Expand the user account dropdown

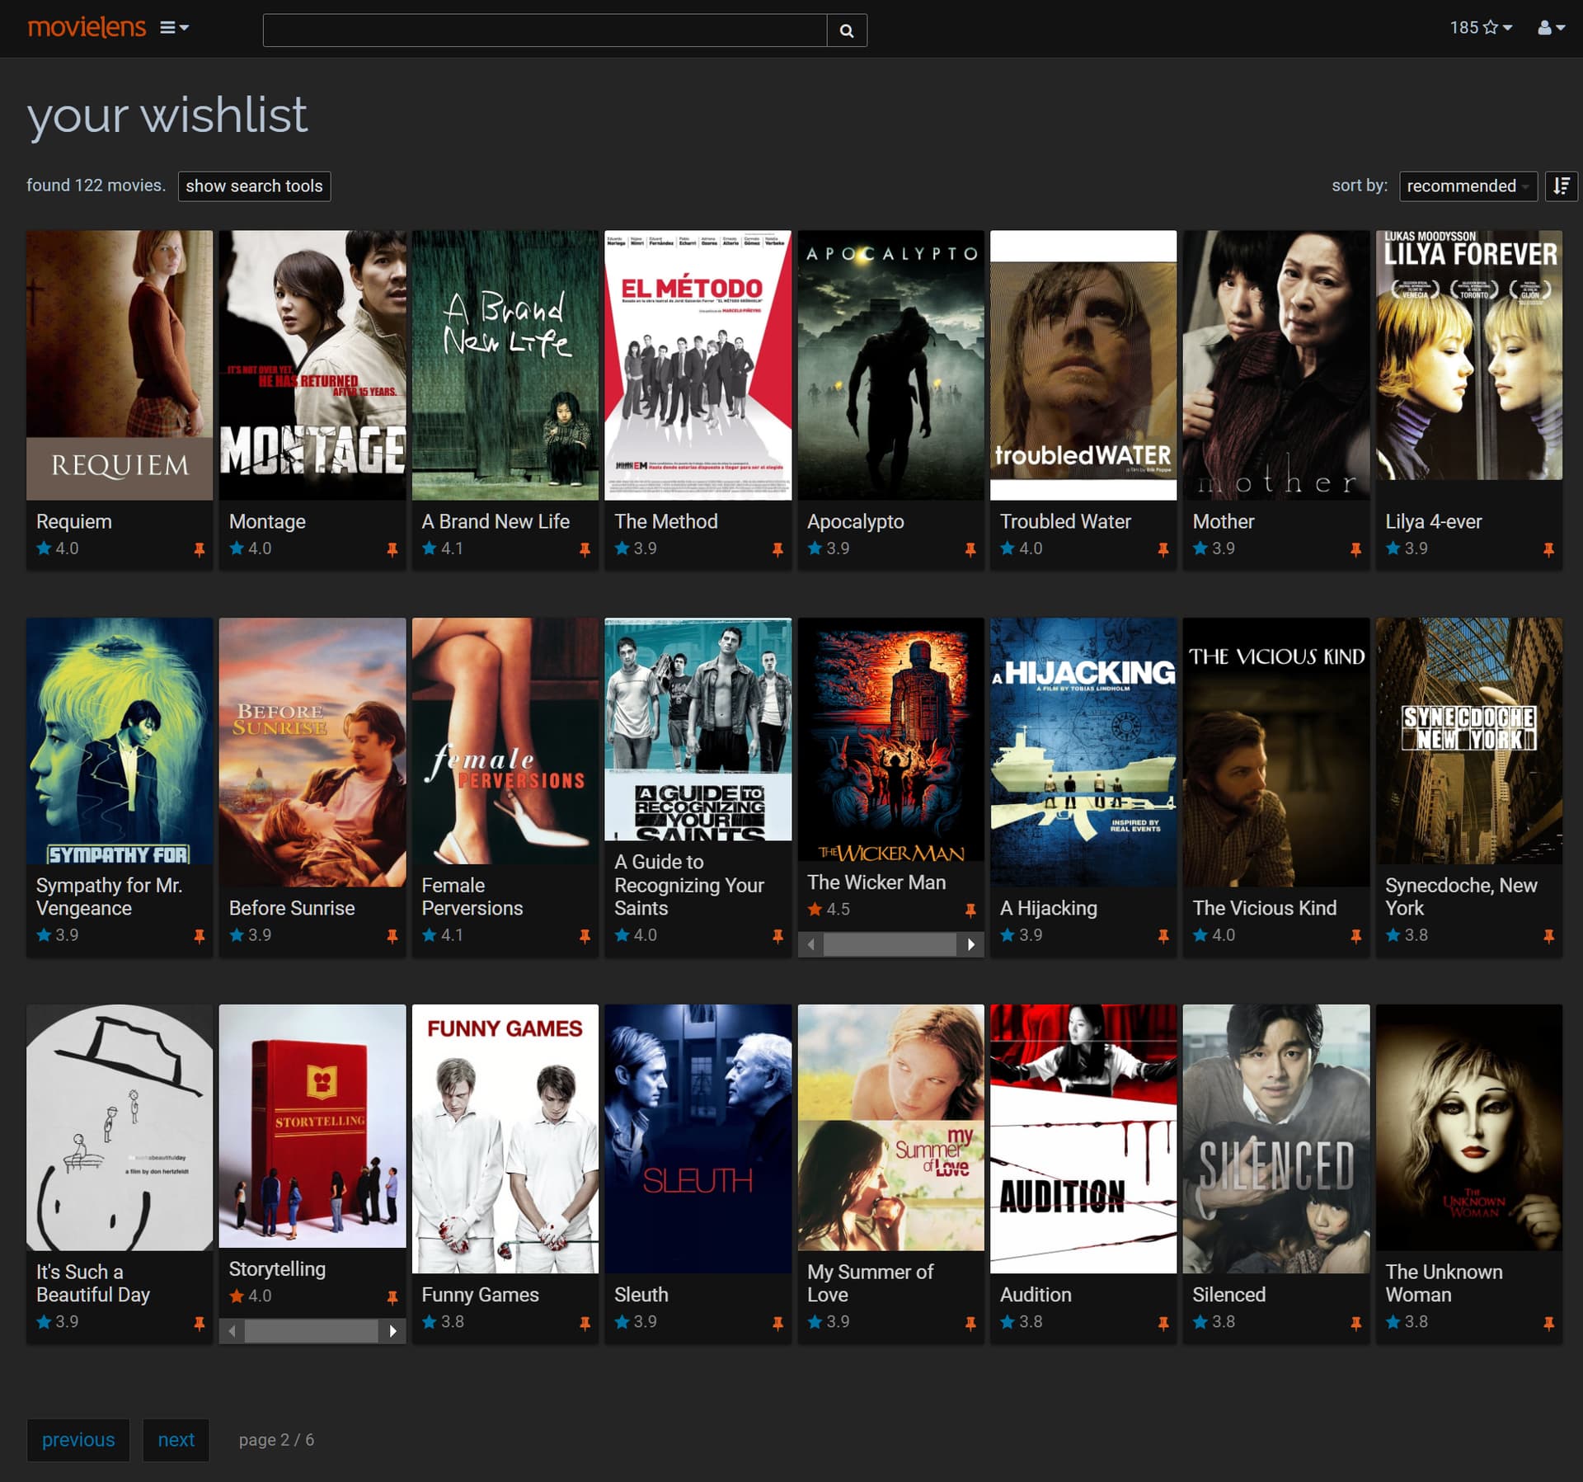(1550, 28)
